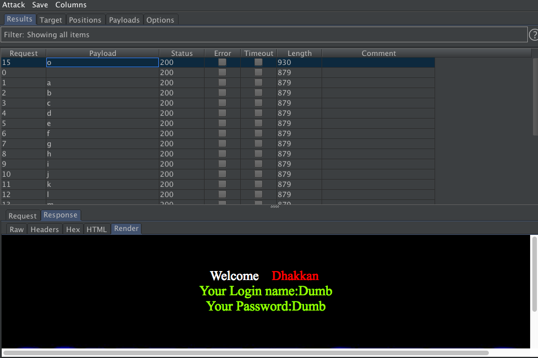Select the row with payload h
Viewport: 538px width, 358px height.
click(218, 154)
